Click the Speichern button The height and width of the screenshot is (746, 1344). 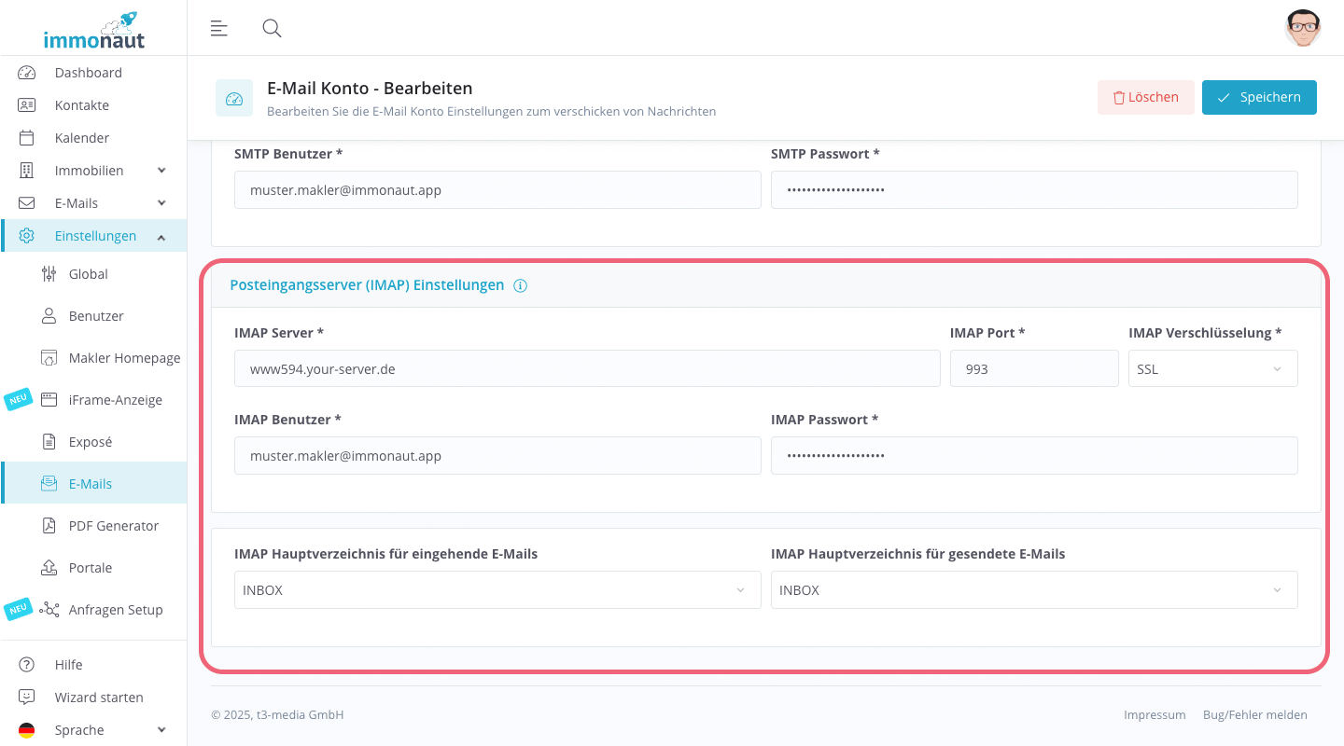(1259, 97)
